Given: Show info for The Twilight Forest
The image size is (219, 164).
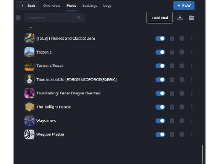Looking at the screenshot, I should point(182,107).
